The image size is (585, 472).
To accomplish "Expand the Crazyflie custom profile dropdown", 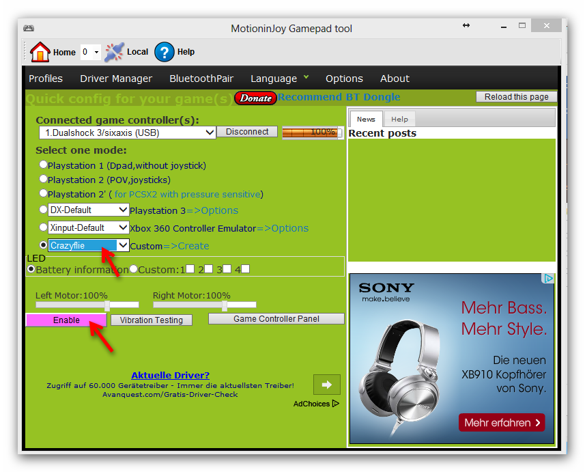I will click(123, 245).
